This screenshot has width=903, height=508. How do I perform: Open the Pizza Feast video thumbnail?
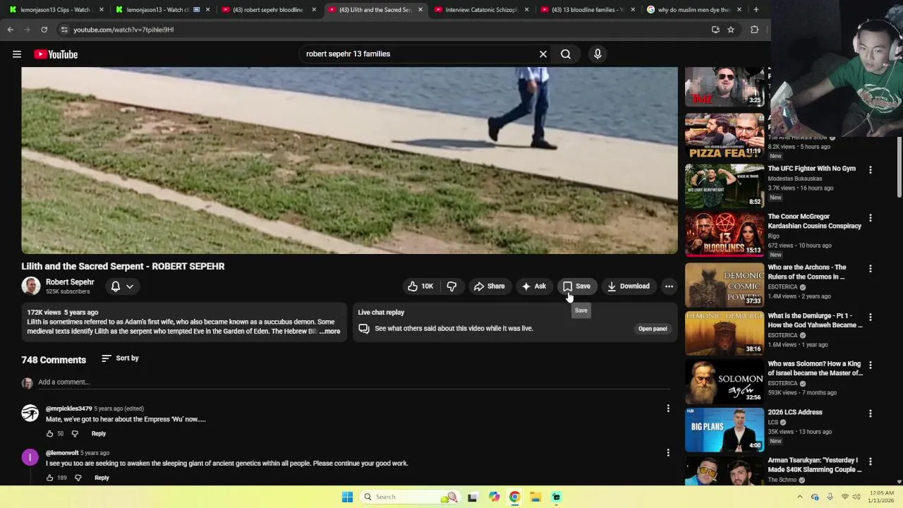click(725, 136)
